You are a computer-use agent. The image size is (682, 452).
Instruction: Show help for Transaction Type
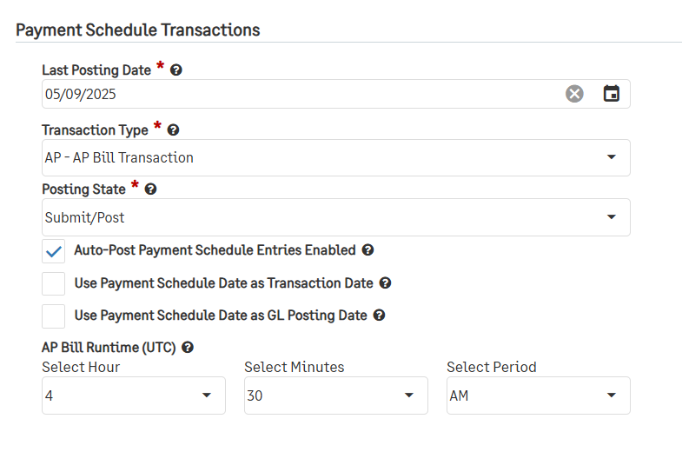point(173,130)
